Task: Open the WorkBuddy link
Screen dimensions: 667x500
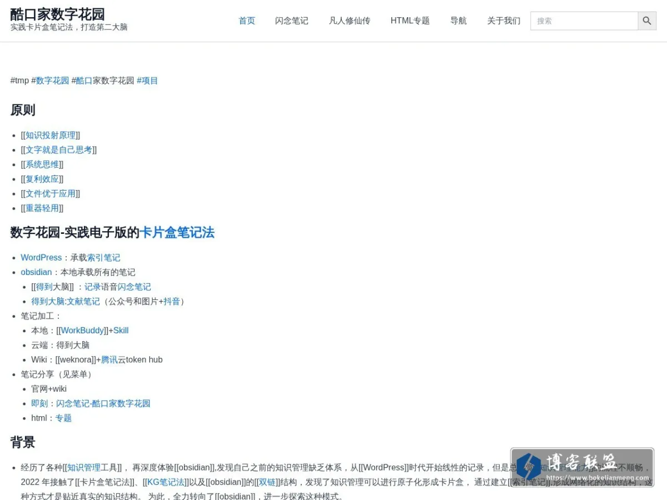Action: point(82,331)
